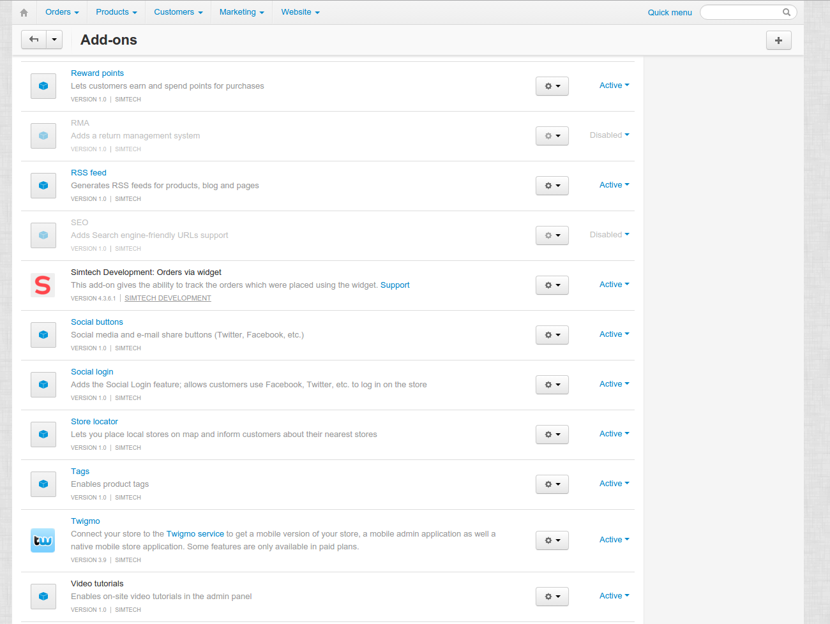The height and width of the screenshot is (624, 830).
Task: Open gear menu for RMA
Action: (552, 136)
